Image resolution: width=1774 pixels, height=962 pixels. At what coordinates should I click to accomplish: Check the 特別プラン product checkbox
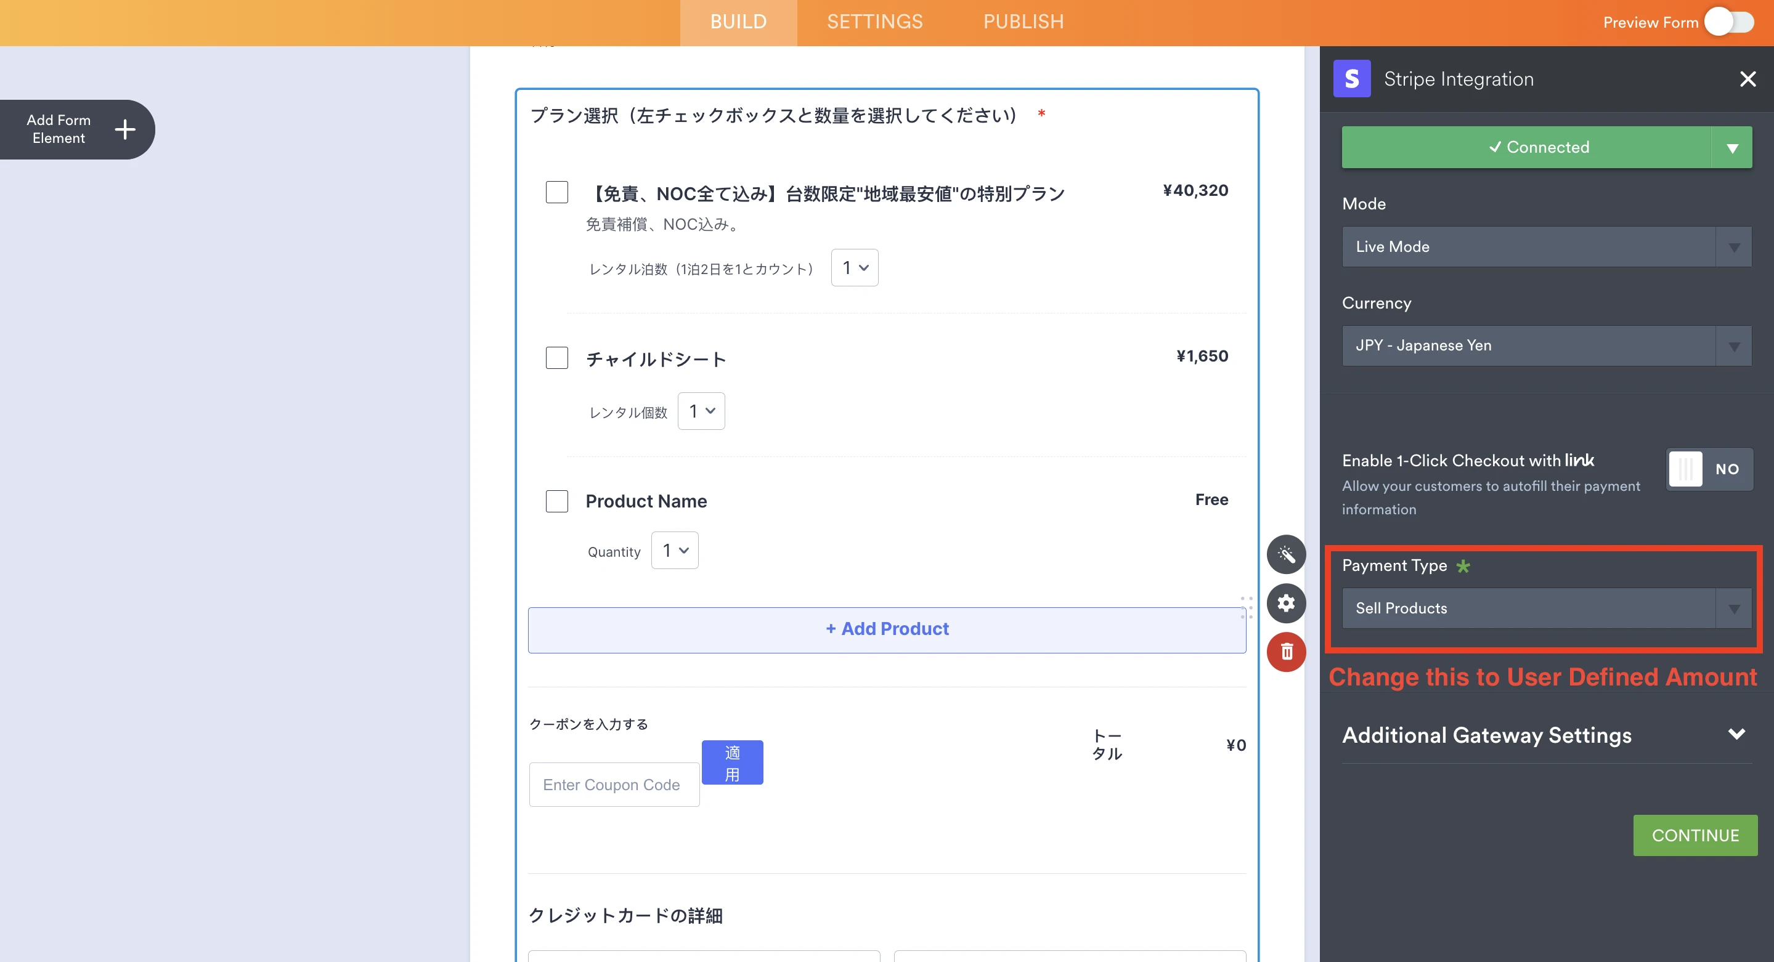(x=556, y=193)
